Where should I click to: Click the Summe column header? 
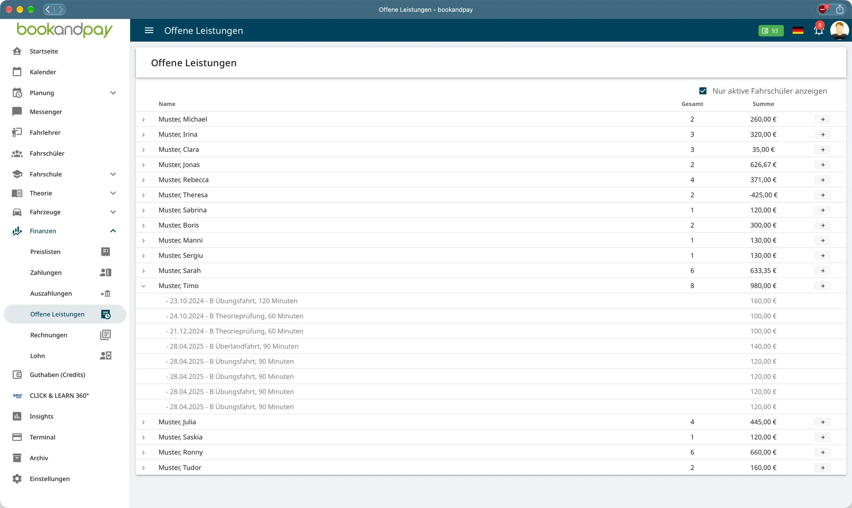click(x=763, y=104)
